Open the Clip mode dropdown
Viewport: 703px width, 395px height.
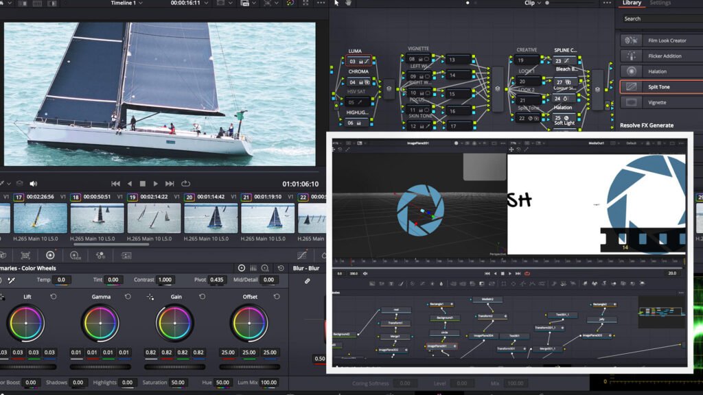click(533, 3)
